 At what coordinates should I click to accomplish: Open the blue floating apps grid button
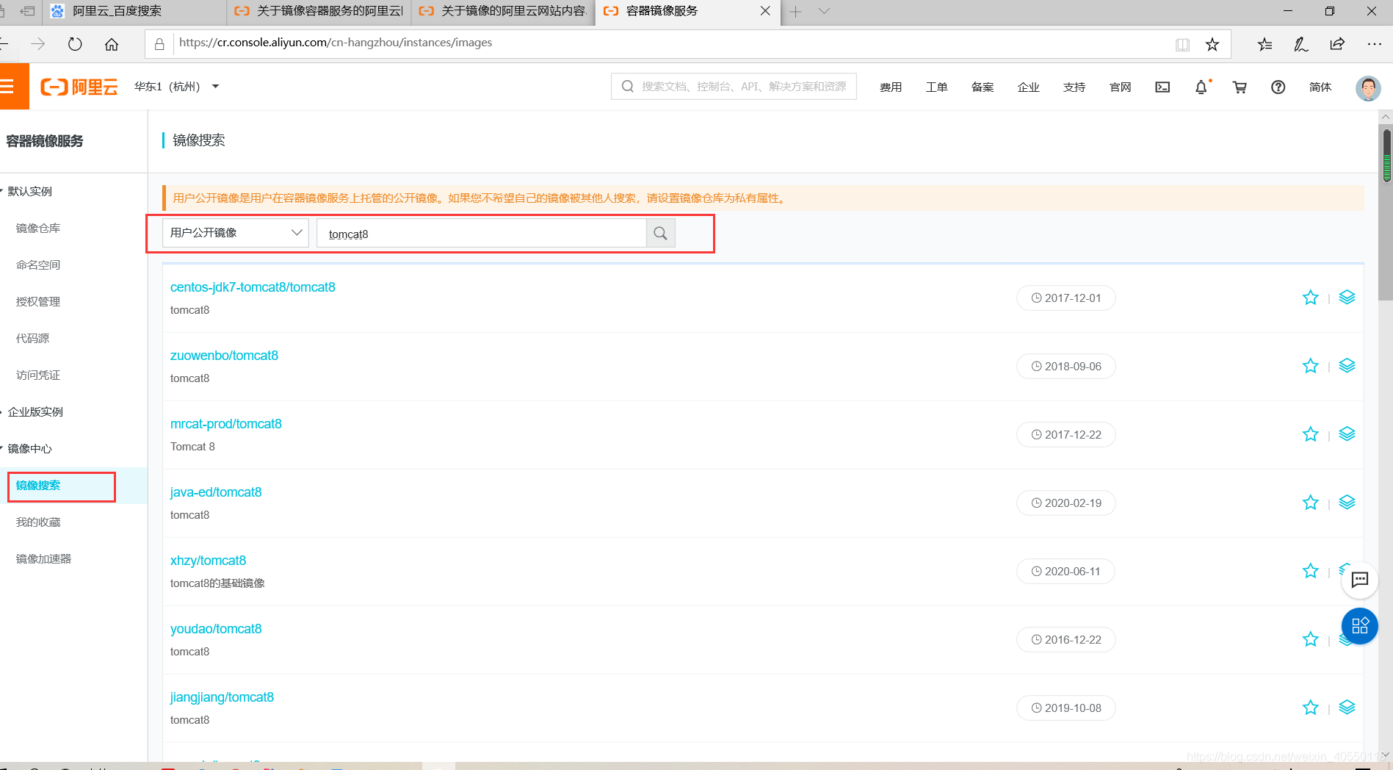1360,626
